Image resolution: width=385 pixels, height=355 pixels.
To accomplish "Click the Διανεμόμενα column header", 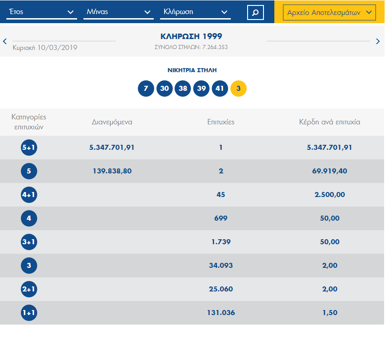I will (112, 122).
